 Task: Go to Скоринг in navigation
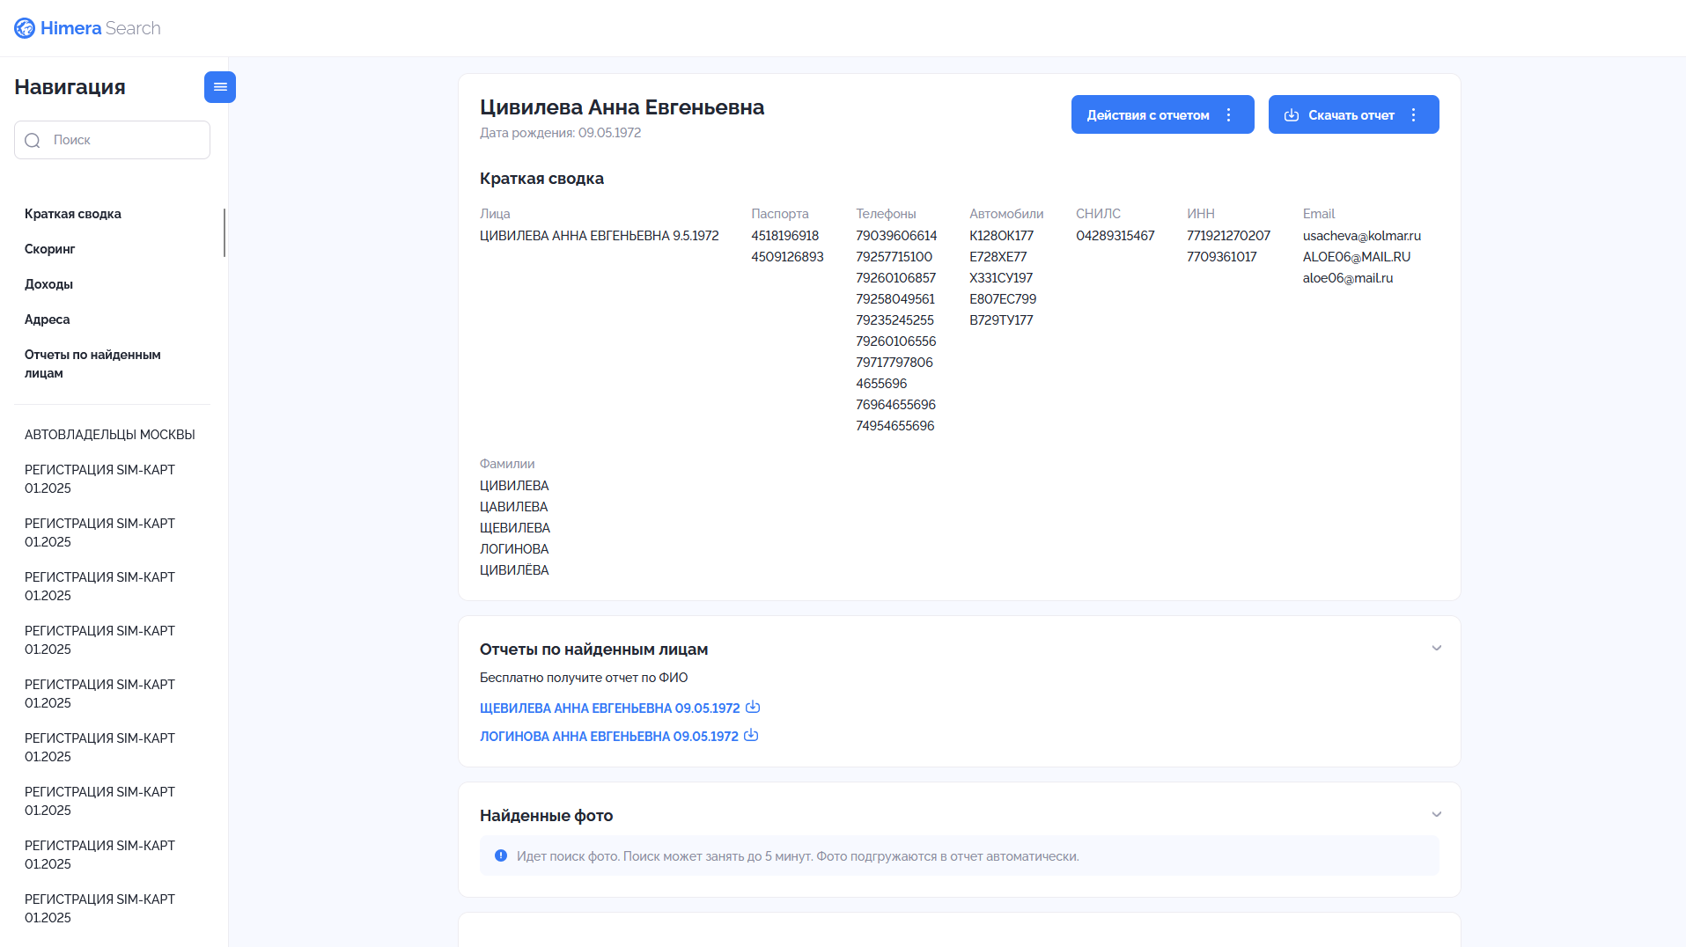[x=50, y=249]
